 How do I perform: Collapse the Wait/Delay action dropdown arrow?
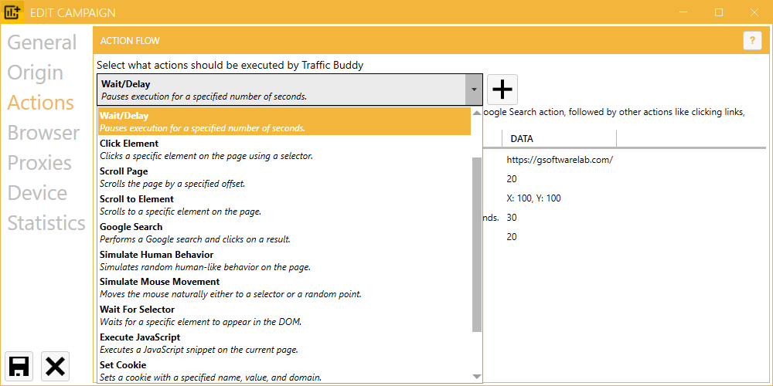click(x=473, y=90)
